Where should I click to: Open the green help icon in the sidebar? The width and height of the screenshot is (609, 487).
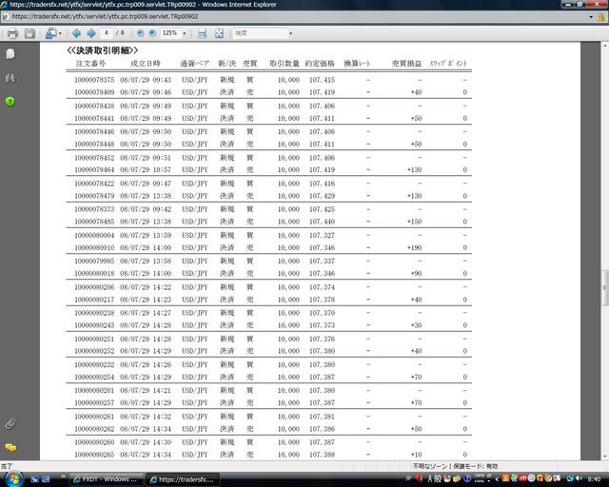tap(10, 102)
